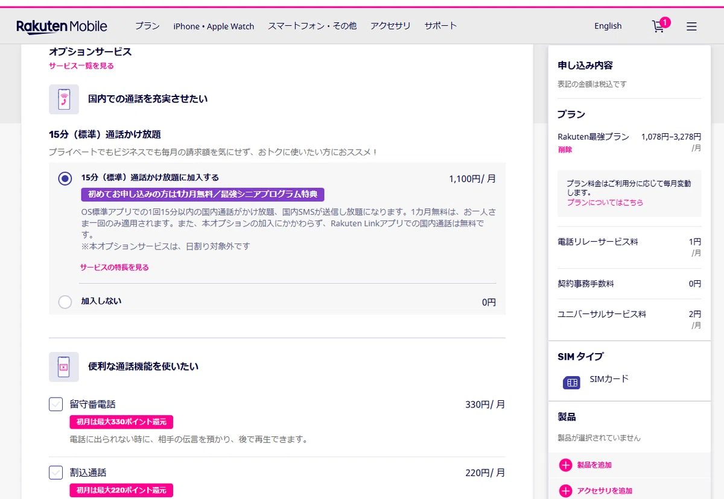
Task: Click the 220円/月 price for 割込通話
Action: (x=485, y=473)
